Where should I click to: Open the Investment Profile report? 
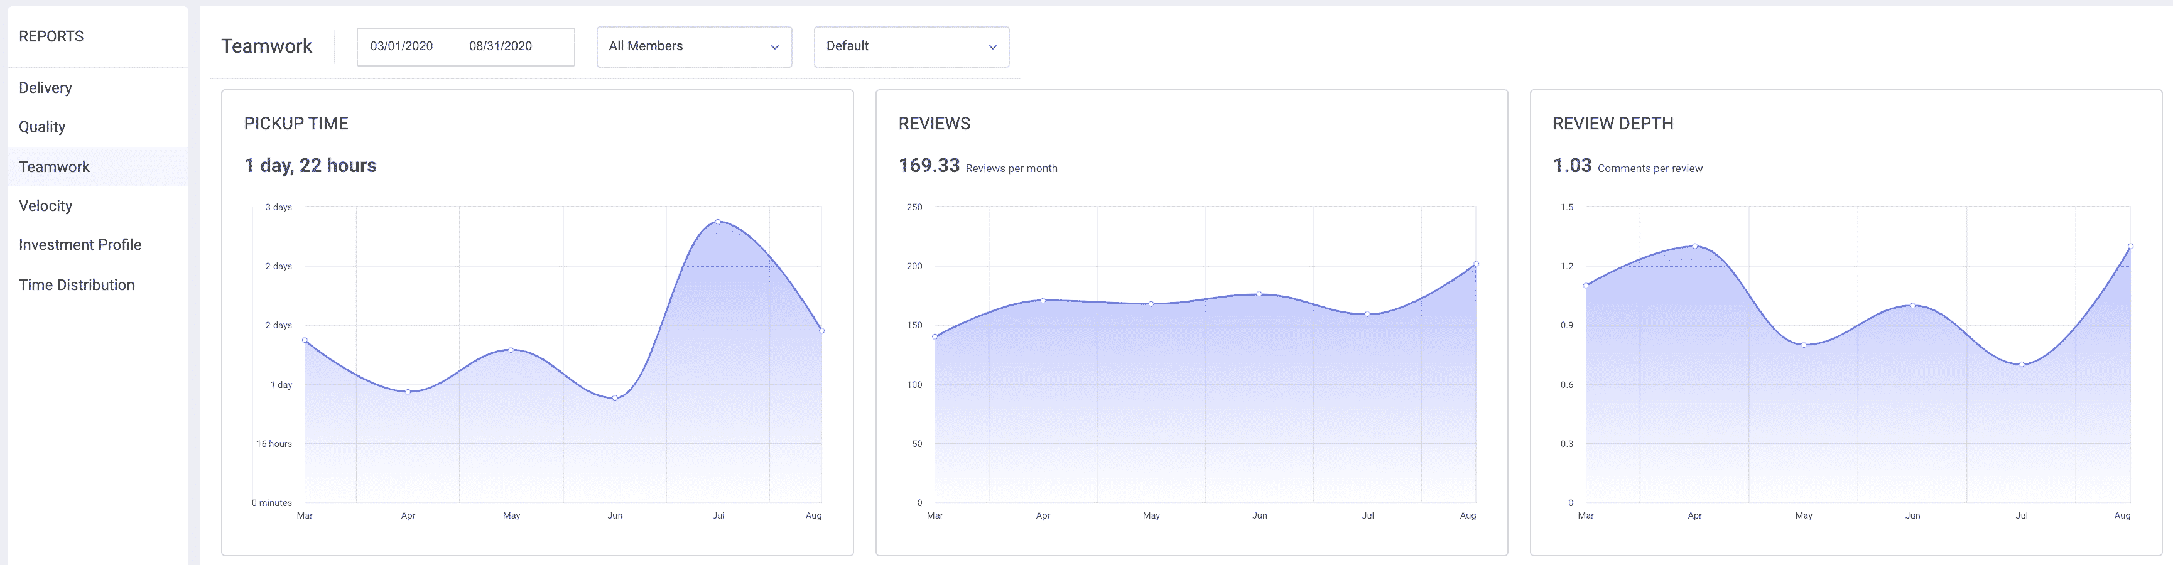coord(80,244)
